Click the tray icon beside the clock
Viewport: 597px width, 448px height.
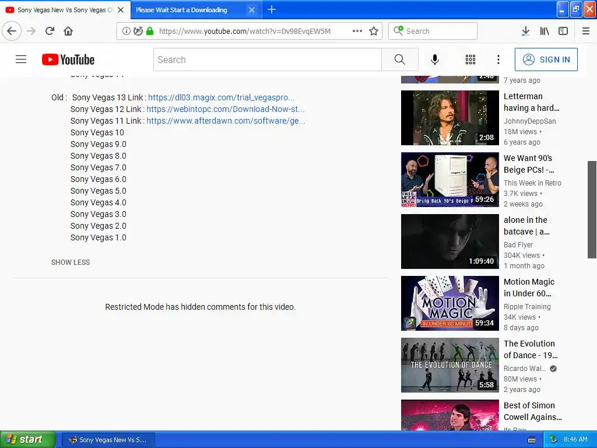pyautogui.click(x=553, y=440)
